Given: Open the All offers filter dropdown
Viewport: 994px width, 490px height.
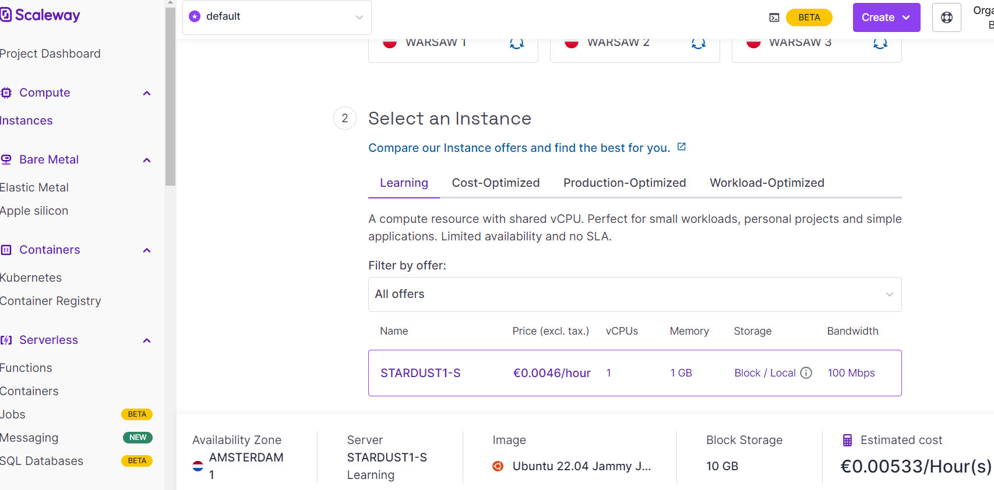Looking at the screenshot, I should pyautogui.click(x=635, y=294).
